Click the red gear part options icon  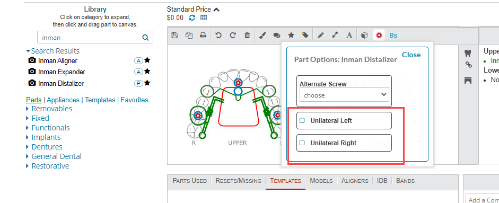(x=379, y=36)
